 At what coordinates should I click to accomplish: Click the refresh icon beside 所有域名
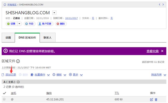coord(5,5)
